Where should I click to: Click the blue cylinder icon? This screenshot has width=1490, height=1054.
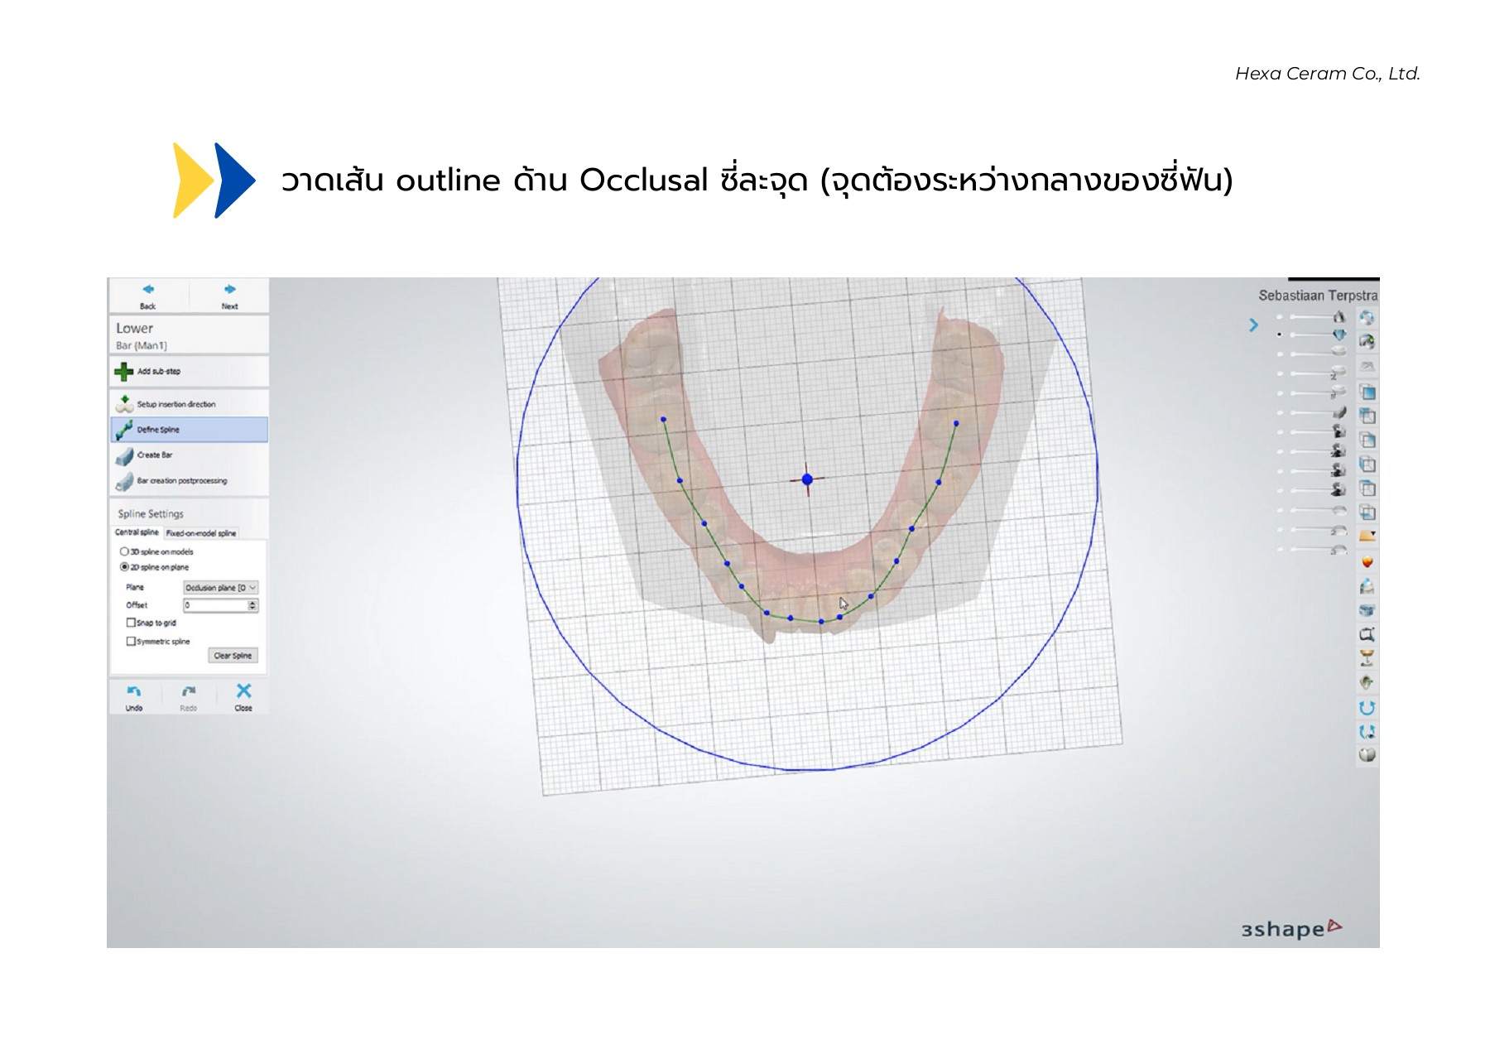pos(1367,610)
